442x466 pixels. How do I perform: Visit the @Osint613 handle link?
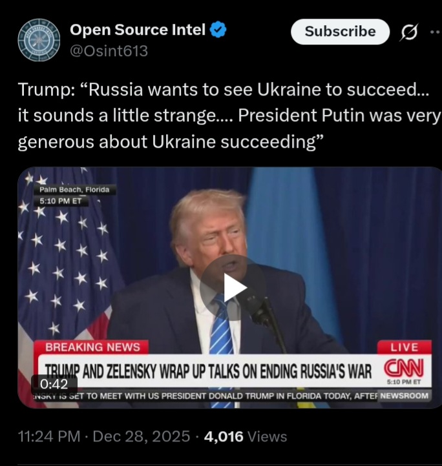[109, 51]
